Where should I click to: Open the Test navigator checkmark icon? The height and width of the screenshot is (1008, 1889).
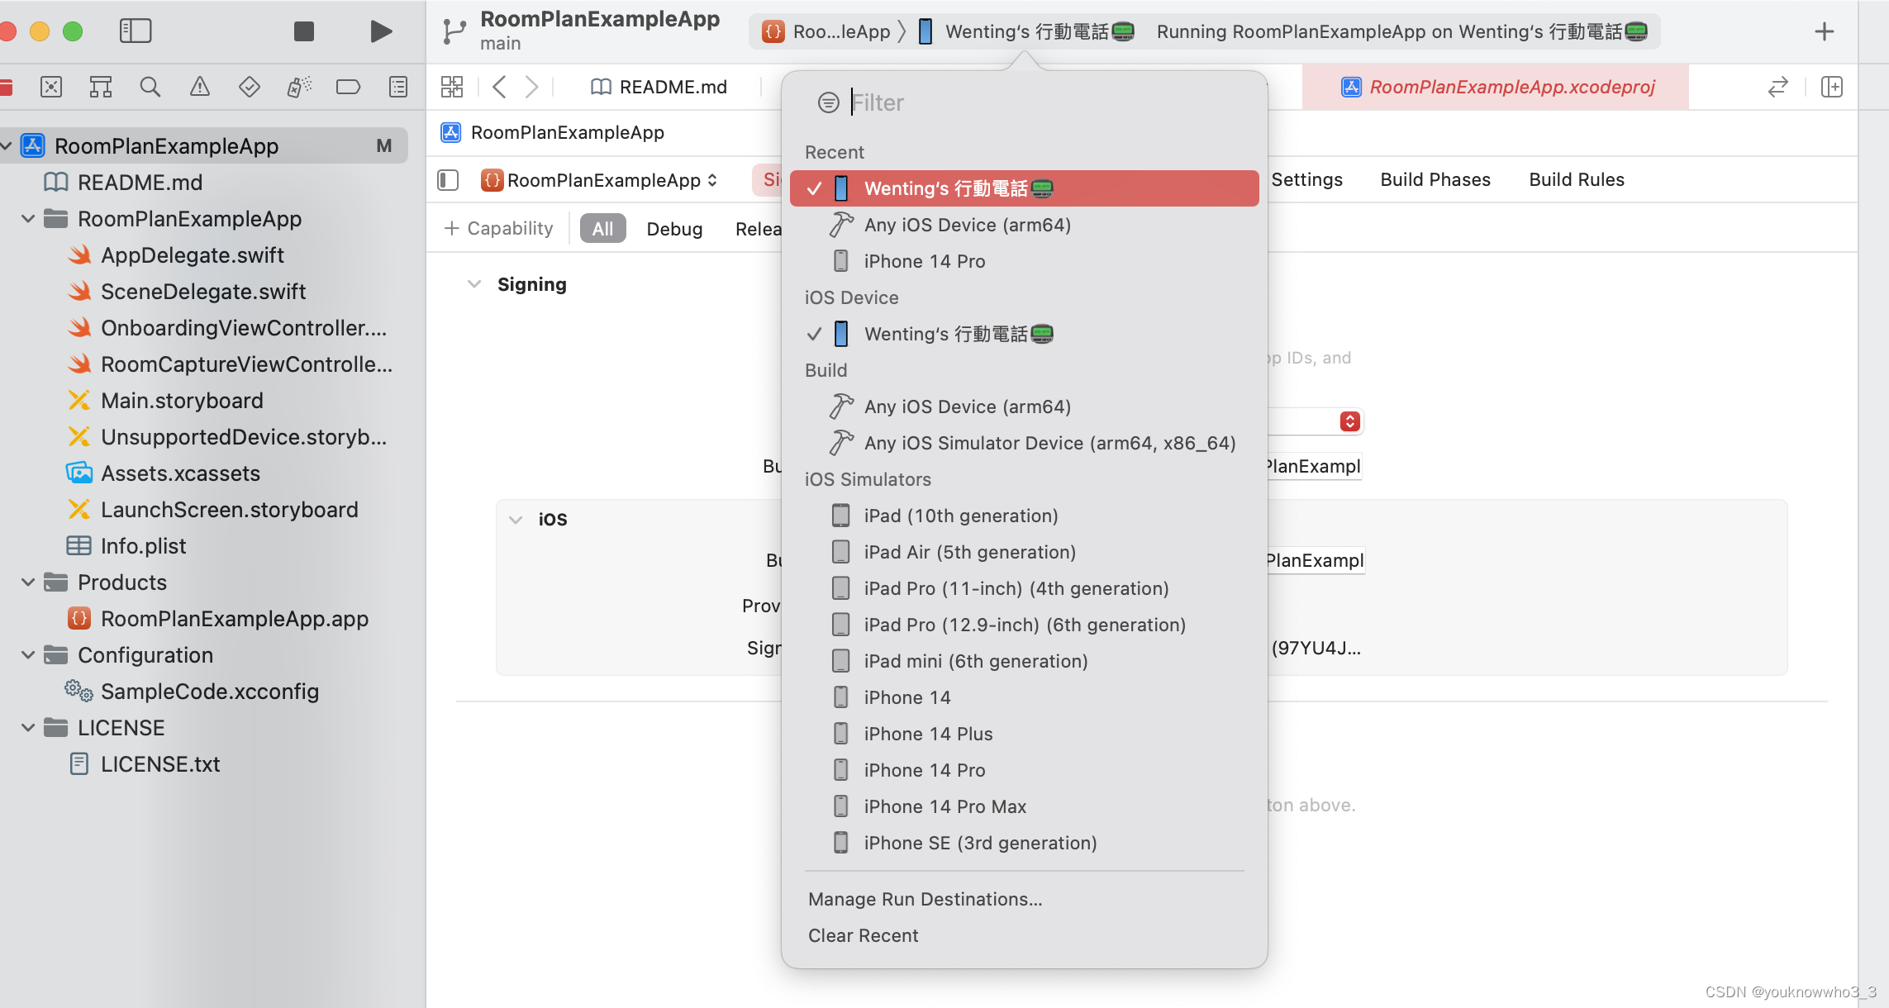(x=249, y=86)
